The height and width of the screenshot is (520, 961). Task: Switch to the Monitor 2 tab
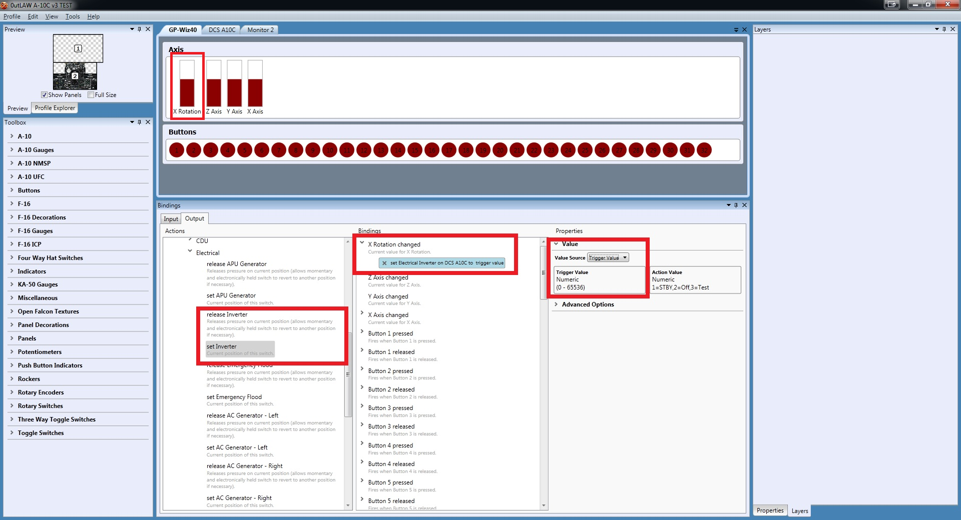[260, 30]
